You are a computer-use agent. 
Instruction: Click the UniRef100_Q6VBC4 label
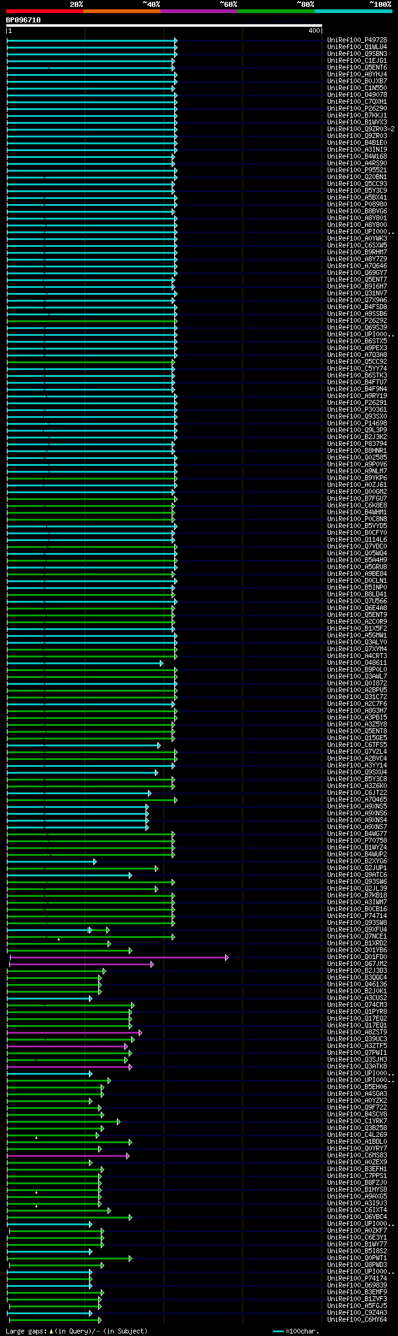point(357,1217)
